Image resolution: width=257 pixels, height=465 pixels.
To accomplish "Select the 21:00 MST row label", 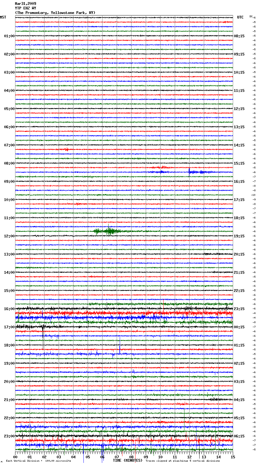I will 9,400.
